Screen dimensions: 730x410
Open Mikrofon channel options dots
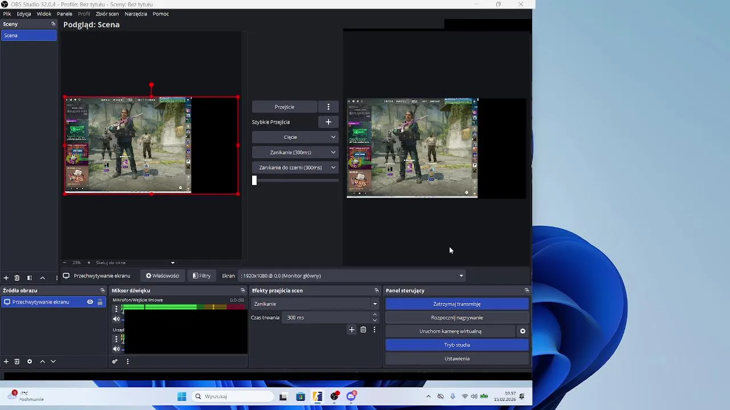tap(116, 309)
